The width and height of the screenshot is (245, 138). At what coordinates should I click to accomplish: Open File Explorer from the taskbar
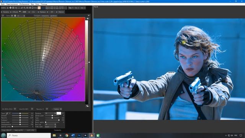(x=54, y=135)
